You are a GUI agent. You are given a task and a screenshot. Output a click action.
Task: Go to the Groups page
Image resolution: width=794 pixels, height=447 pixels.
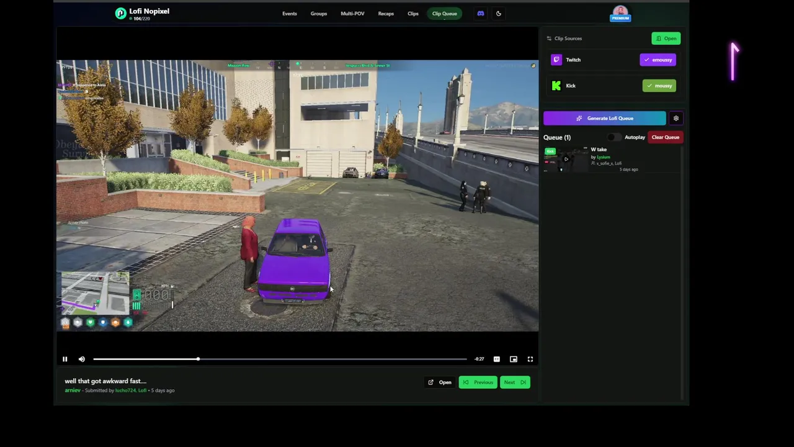(319, 13)
